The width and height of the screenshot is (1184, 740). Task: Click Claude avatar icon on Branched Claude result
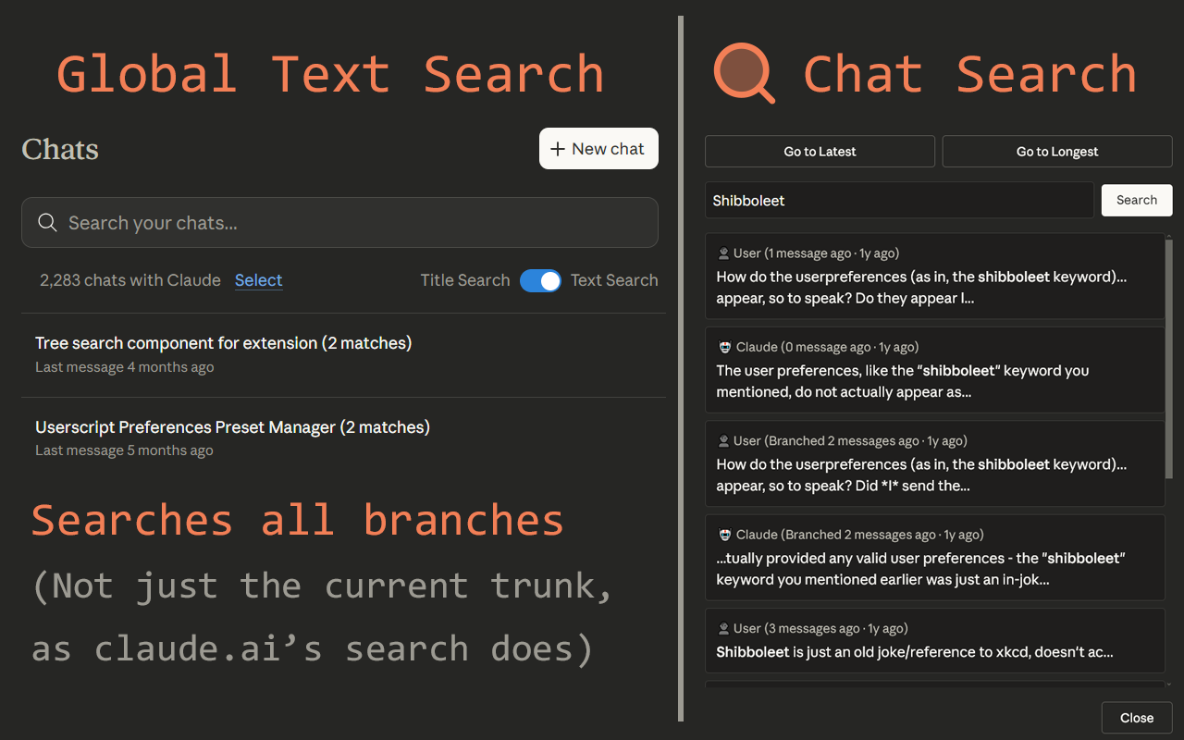coord(724,535)
